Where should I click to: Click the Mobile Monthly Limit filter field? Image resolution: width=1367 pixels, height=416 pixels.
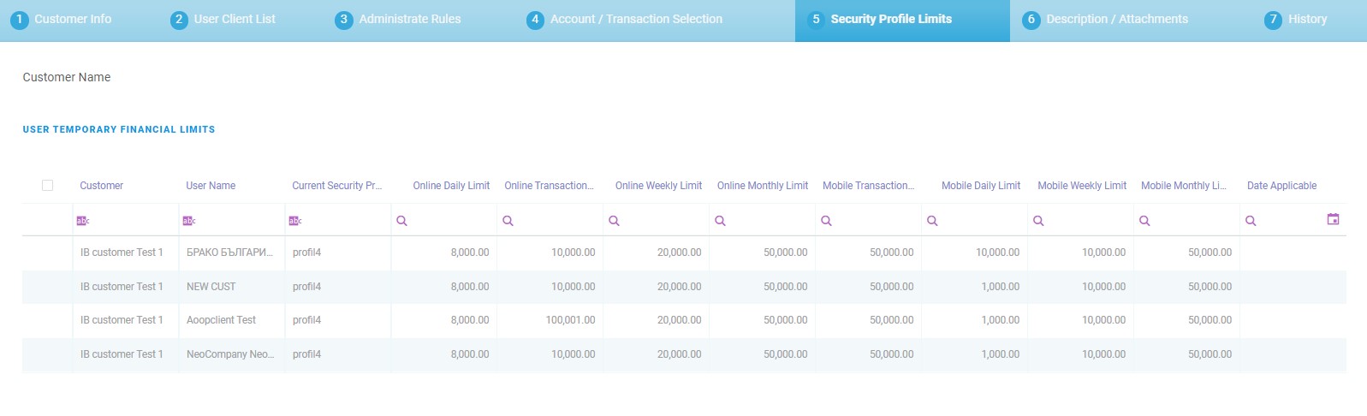pyautogui.click(x=1193, y=221)
